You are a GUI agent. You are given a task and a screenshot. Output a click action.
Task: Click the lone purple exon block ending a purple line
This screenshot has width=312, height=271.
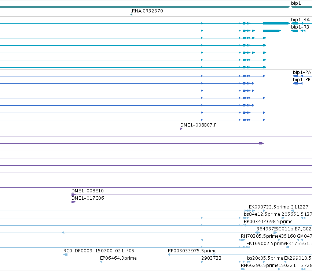[x=261, y=143]
